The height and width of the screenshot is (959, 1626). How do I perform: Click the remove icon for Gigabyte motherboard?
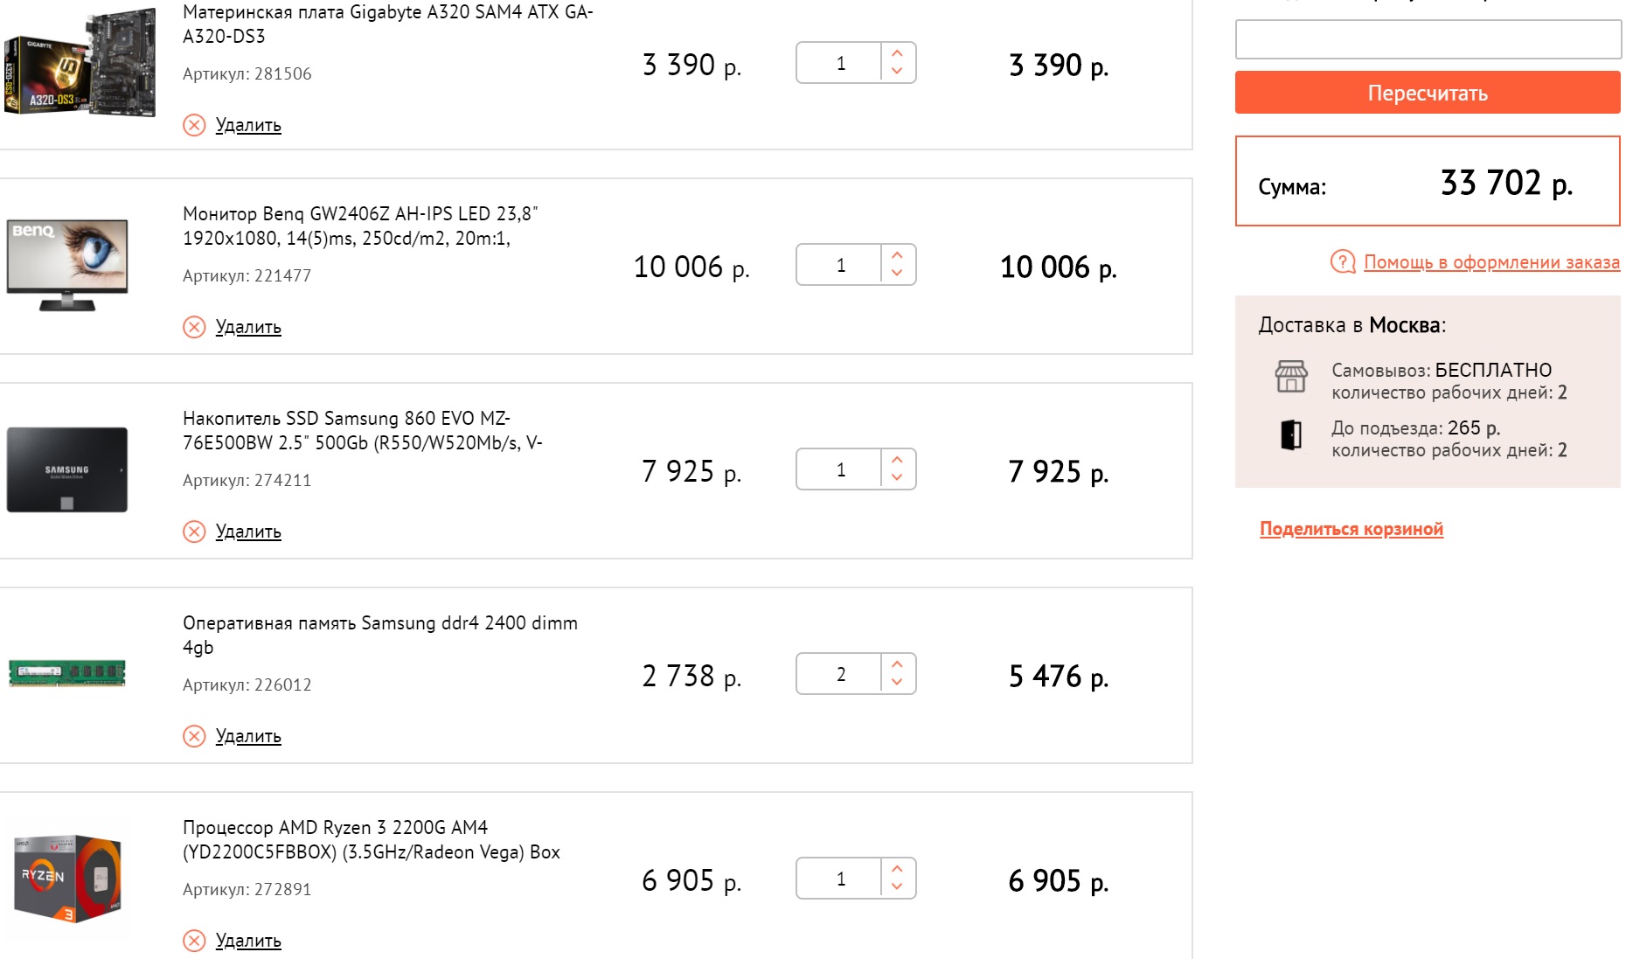tap(194, 125)
